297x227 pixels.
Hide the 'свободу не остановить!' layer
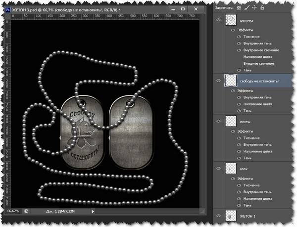click(218, 80)
